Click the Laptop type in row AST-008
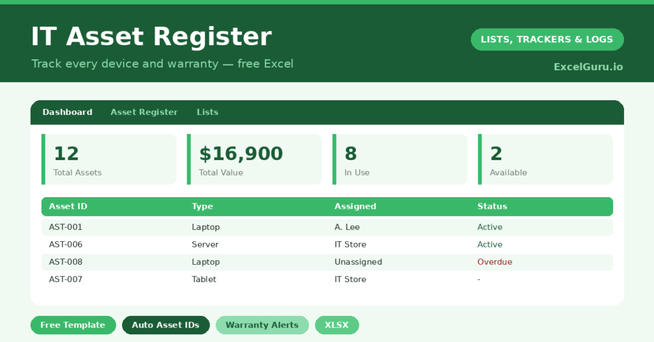The width and height of the screenshot is (654, 342). tap(206, 262)
